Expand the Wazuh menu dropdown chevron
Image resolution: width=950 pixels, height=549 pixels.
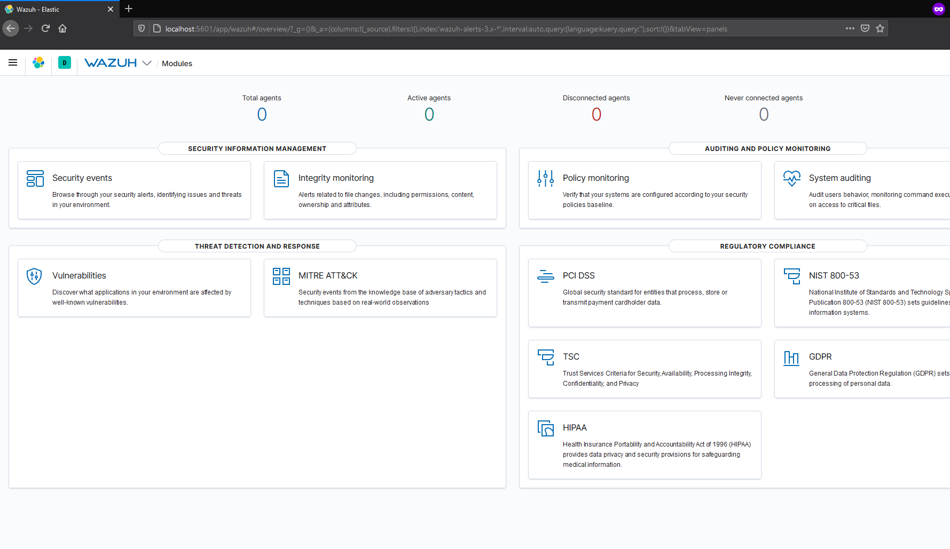[x=147, y=63]
